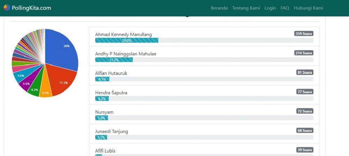Select the Login navigation link

click(x=270, y=8)
